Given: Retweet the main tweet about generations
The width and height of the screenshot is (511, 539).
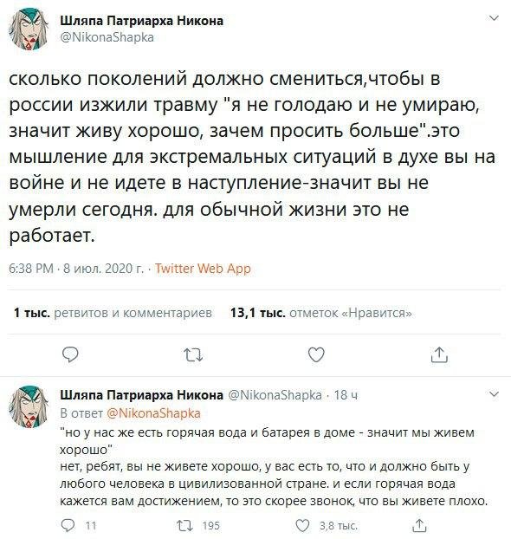Looking at the screenshot, I should (x=193, y=355).
